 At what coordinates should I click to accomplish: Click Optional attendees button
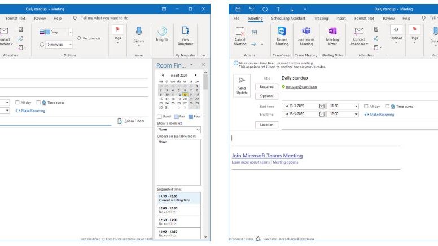pos(266,96)
